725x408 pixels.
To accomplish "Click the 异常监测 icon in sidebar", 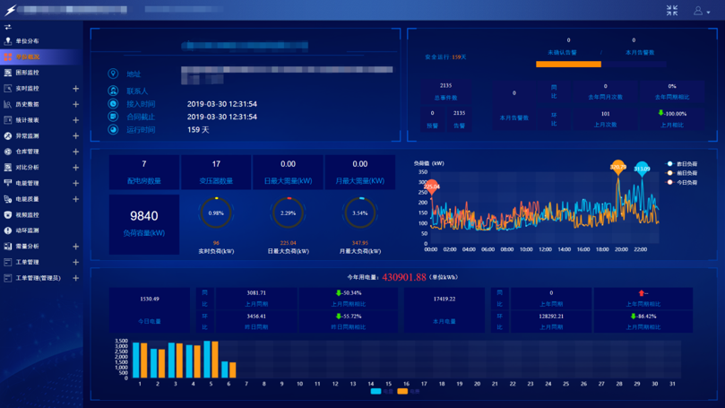I will point(8,136).
